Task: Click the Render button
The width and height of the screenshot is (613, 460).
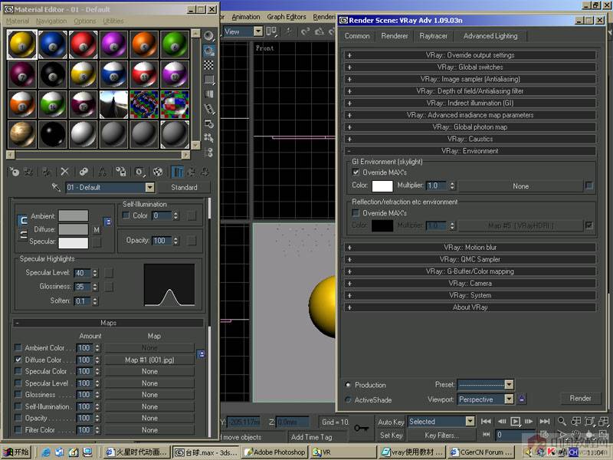Action: tap(580, 399)
